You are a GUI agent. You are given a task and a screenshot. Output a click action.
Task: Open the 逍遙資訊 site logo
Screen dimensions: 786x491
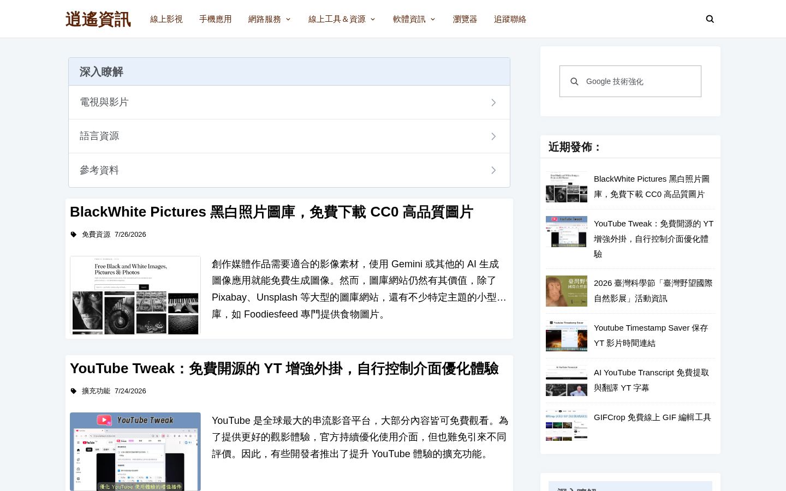(x=98, y=19)
